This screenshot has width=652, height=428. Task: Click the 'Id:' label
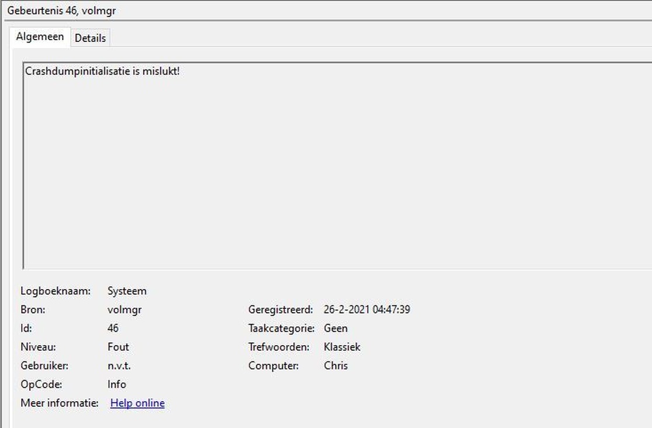coord(26,328)
